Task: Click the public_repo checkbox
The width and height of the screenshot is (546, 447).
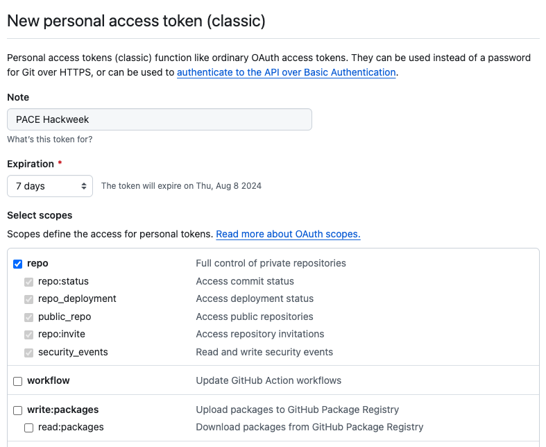Action: 29,317
